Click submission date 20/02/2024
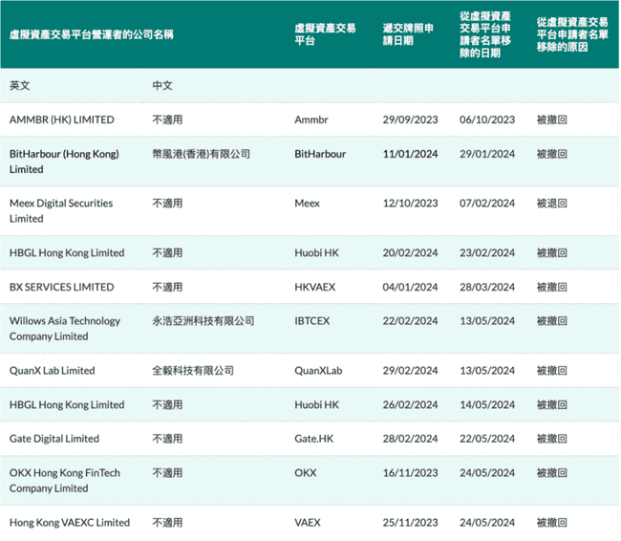The image size is (621, 541). 410,253
